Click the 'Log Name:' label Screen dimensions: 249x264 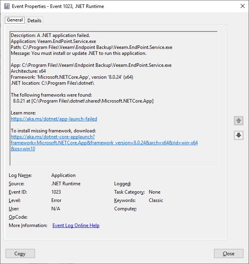click(20, 175)
